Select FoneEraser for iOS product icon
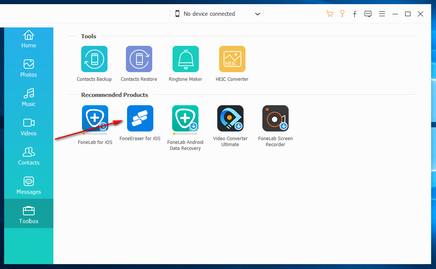The image size is (436, 269). [x=140, y=118]
